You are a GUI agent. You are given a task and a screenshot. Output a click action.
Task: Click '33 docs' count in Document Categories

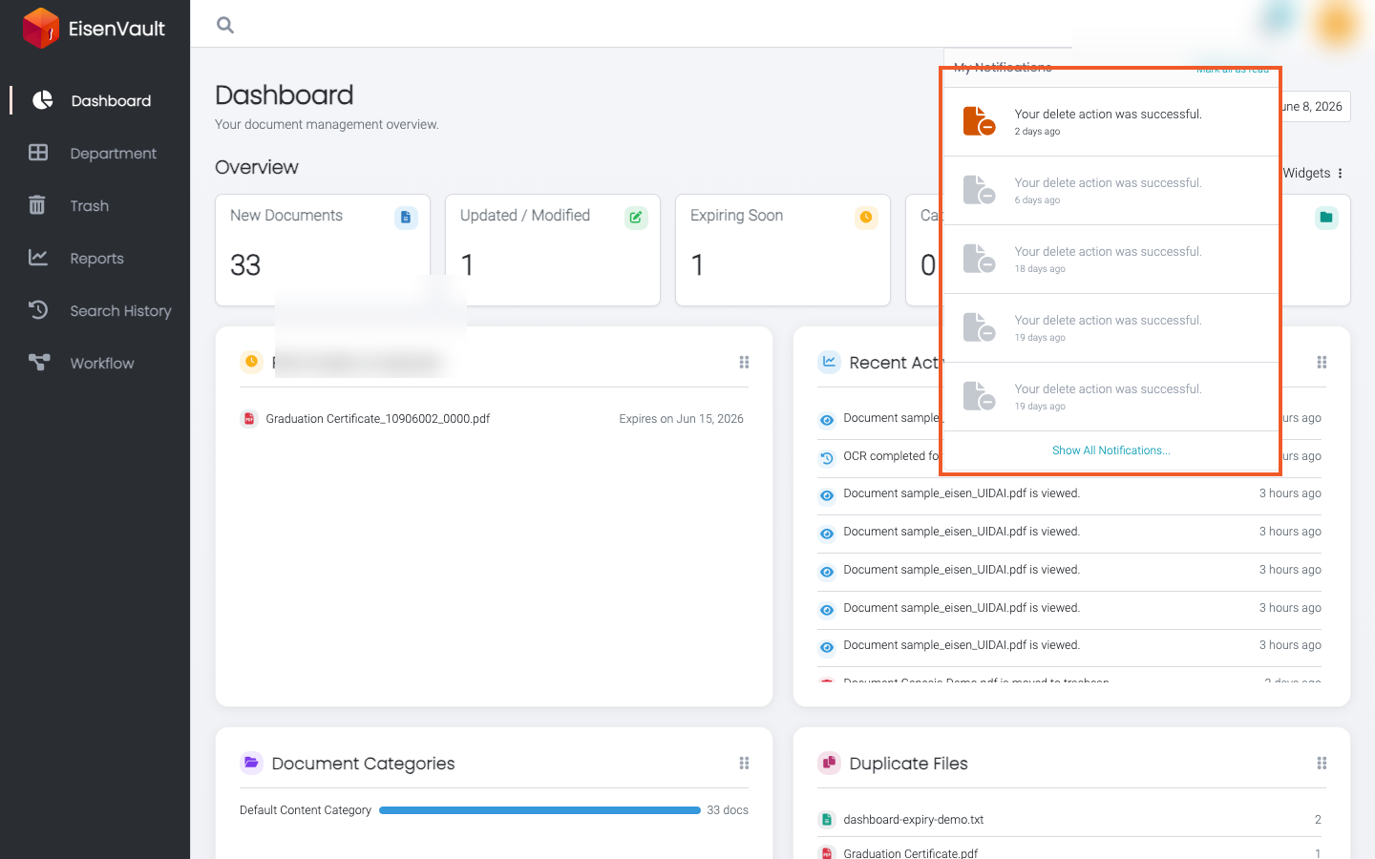728,809
